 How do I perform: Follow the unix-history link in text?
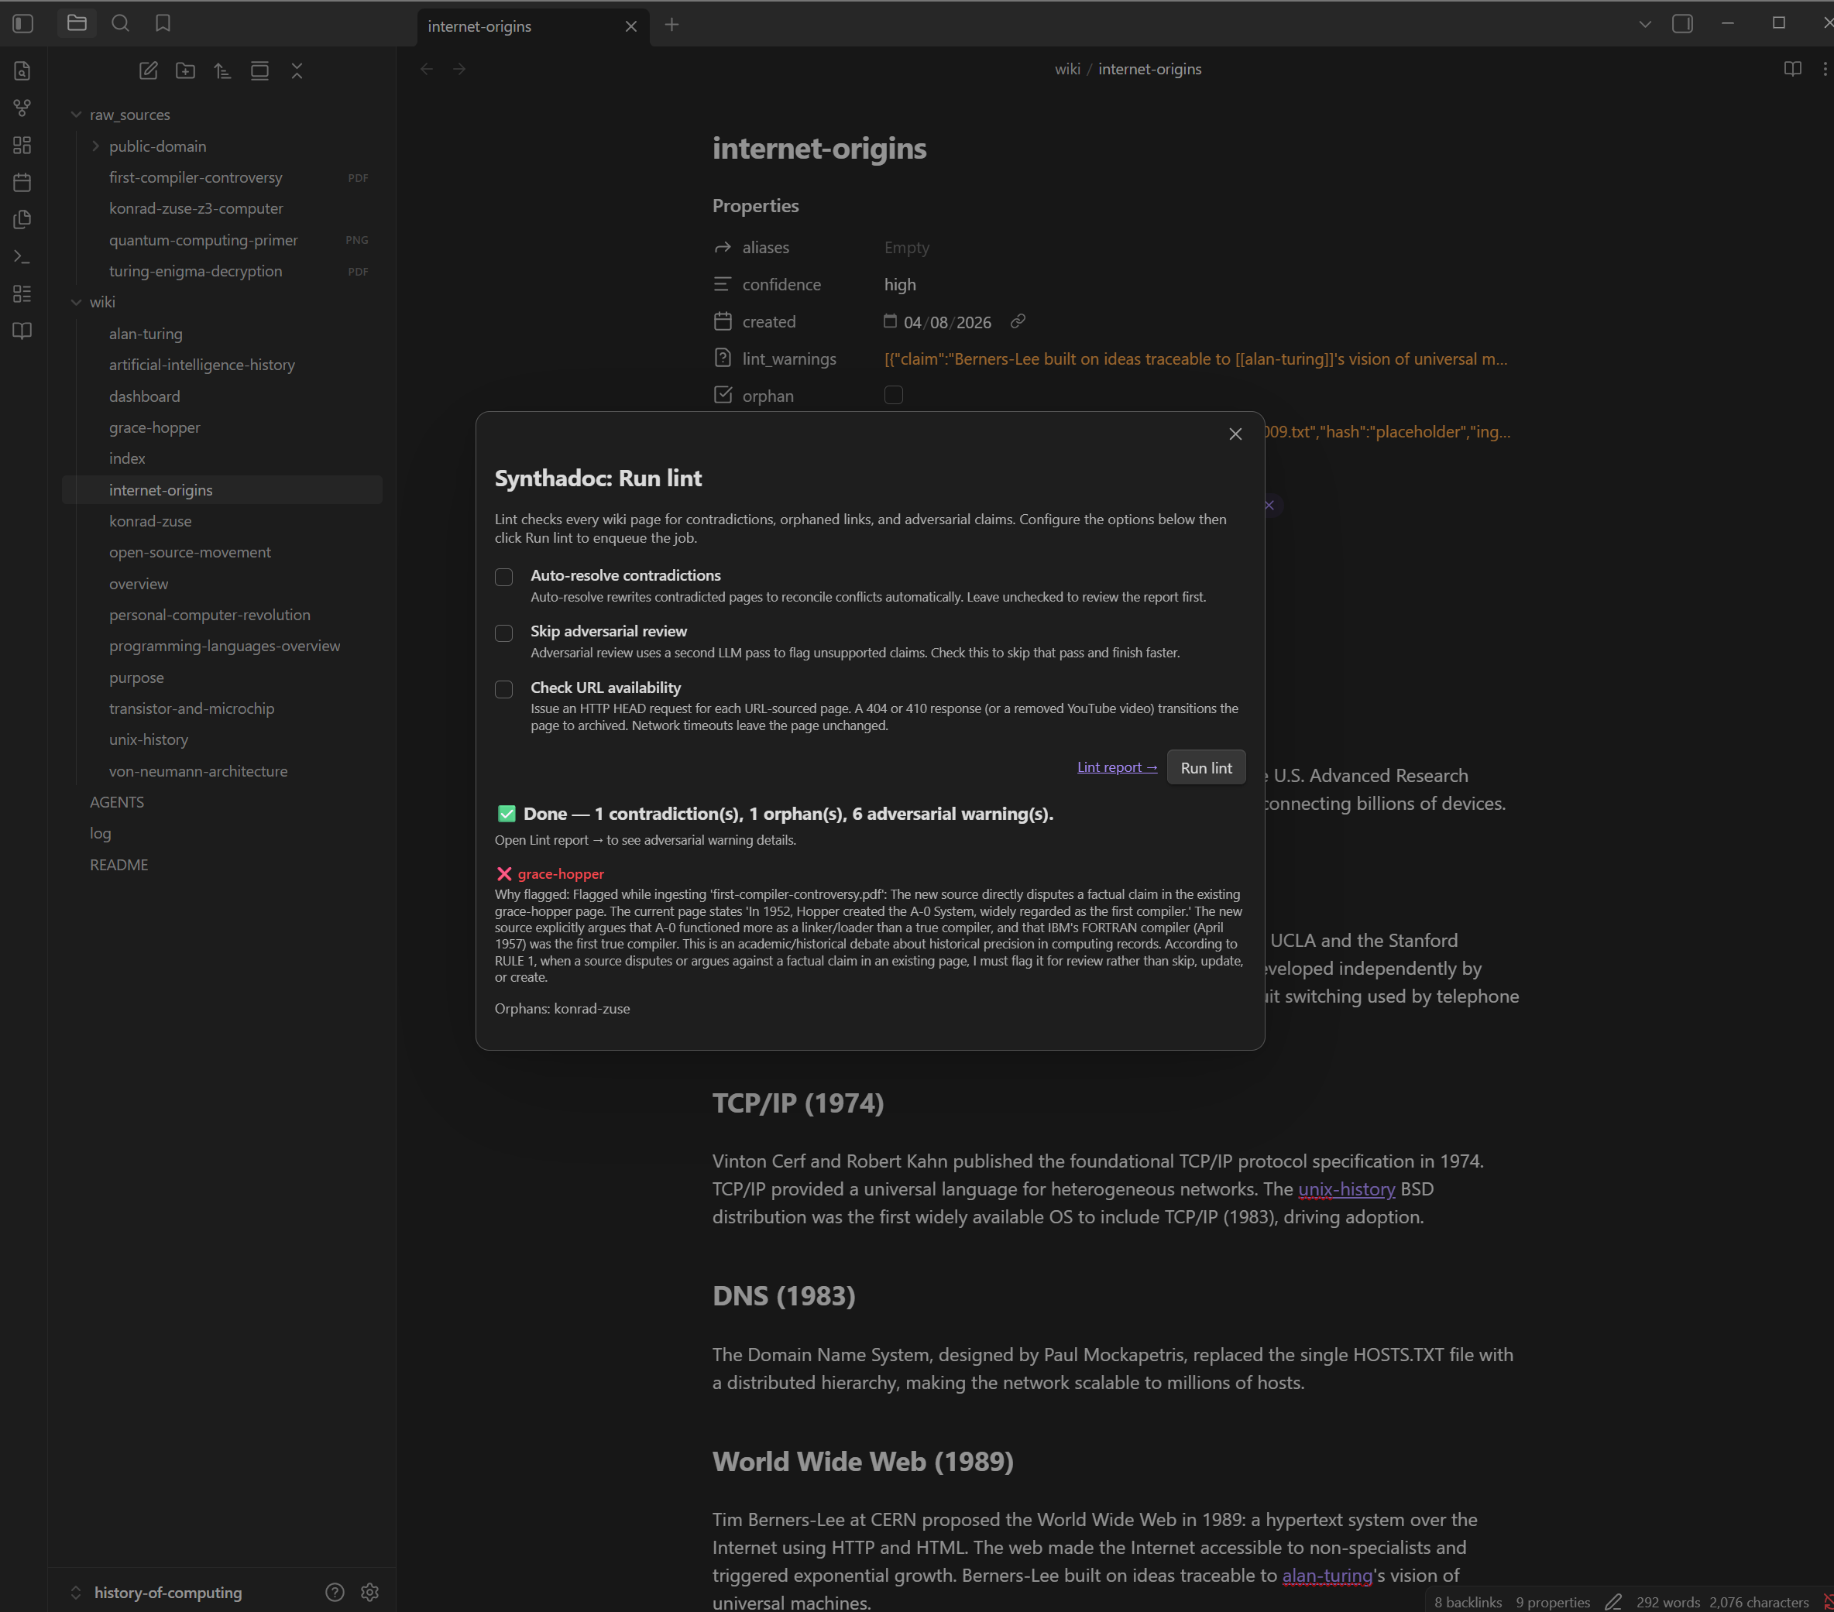tap(1346, 1188)
